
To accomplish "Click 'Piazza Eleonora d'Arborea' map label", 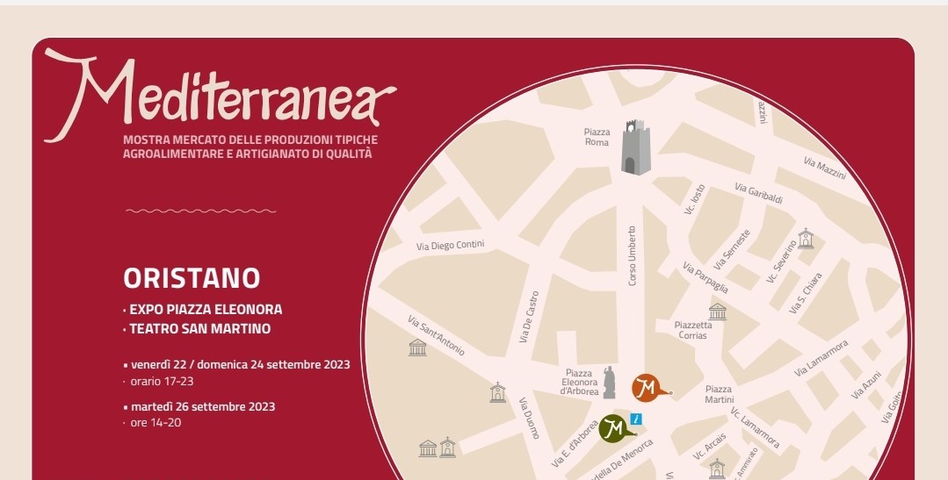I will coord(579,383).
